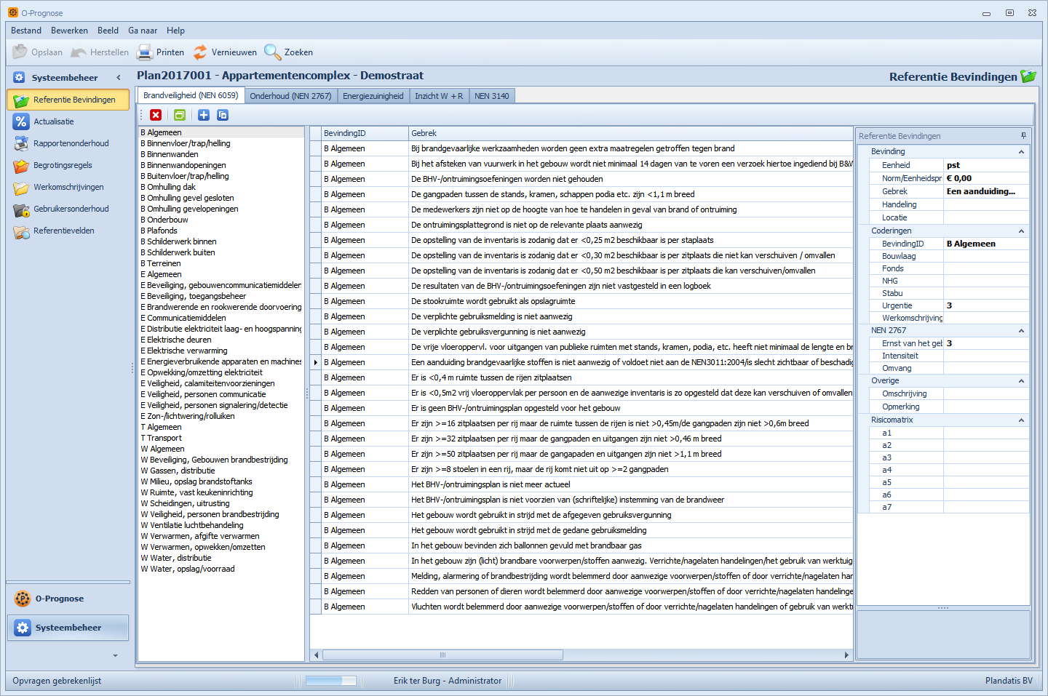
Task: Click the Actualisatie percent icon
Action: [x=21, y=121]
